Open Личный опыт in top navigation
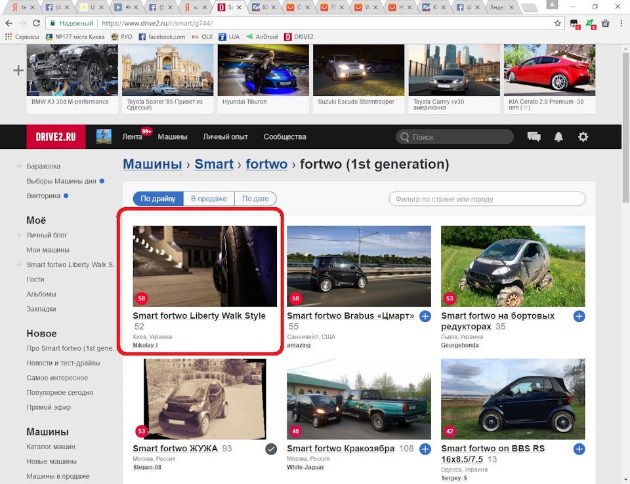The height and width of the screenshot is (484, 630). point(225,137)
